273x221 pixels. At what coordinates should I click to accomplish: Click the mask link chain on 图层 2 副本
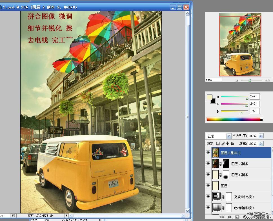[220, 164]
